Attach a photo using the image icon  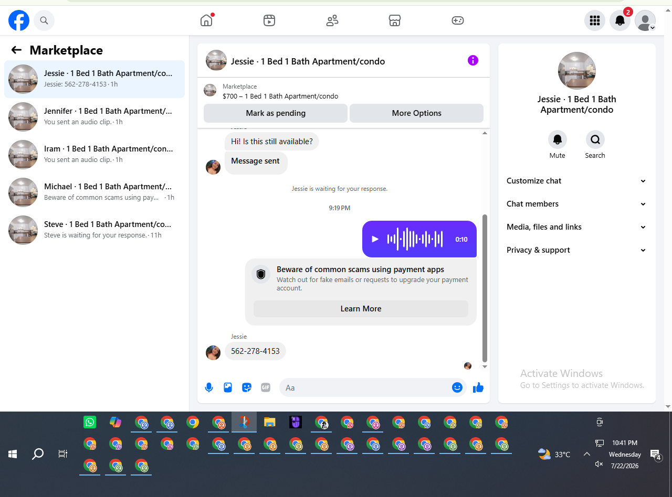pyautogui.click(x=228, y=388)
